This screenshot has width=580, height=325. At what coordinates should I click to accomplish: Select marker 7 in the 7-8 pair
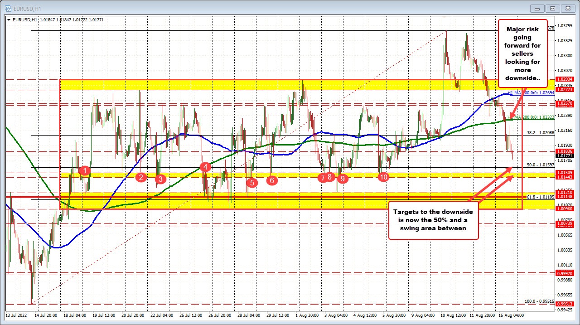[x=323, y=178]
